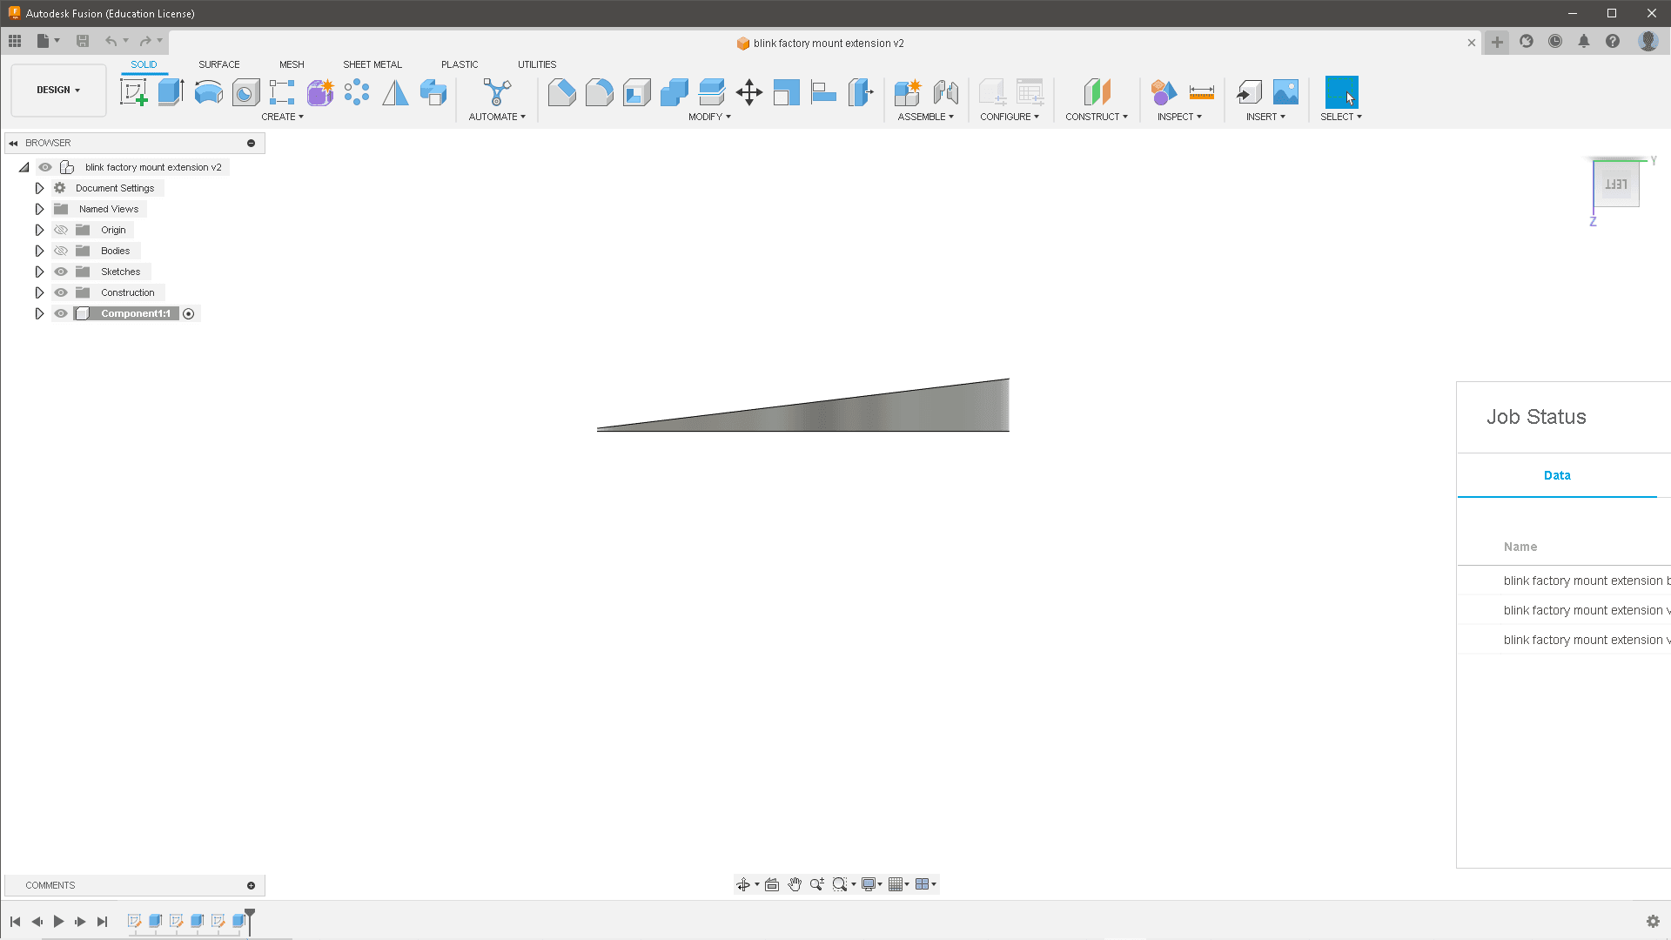Select the Create Sketch tool
Screen dimensions: 1671x940
pos(133,92)
